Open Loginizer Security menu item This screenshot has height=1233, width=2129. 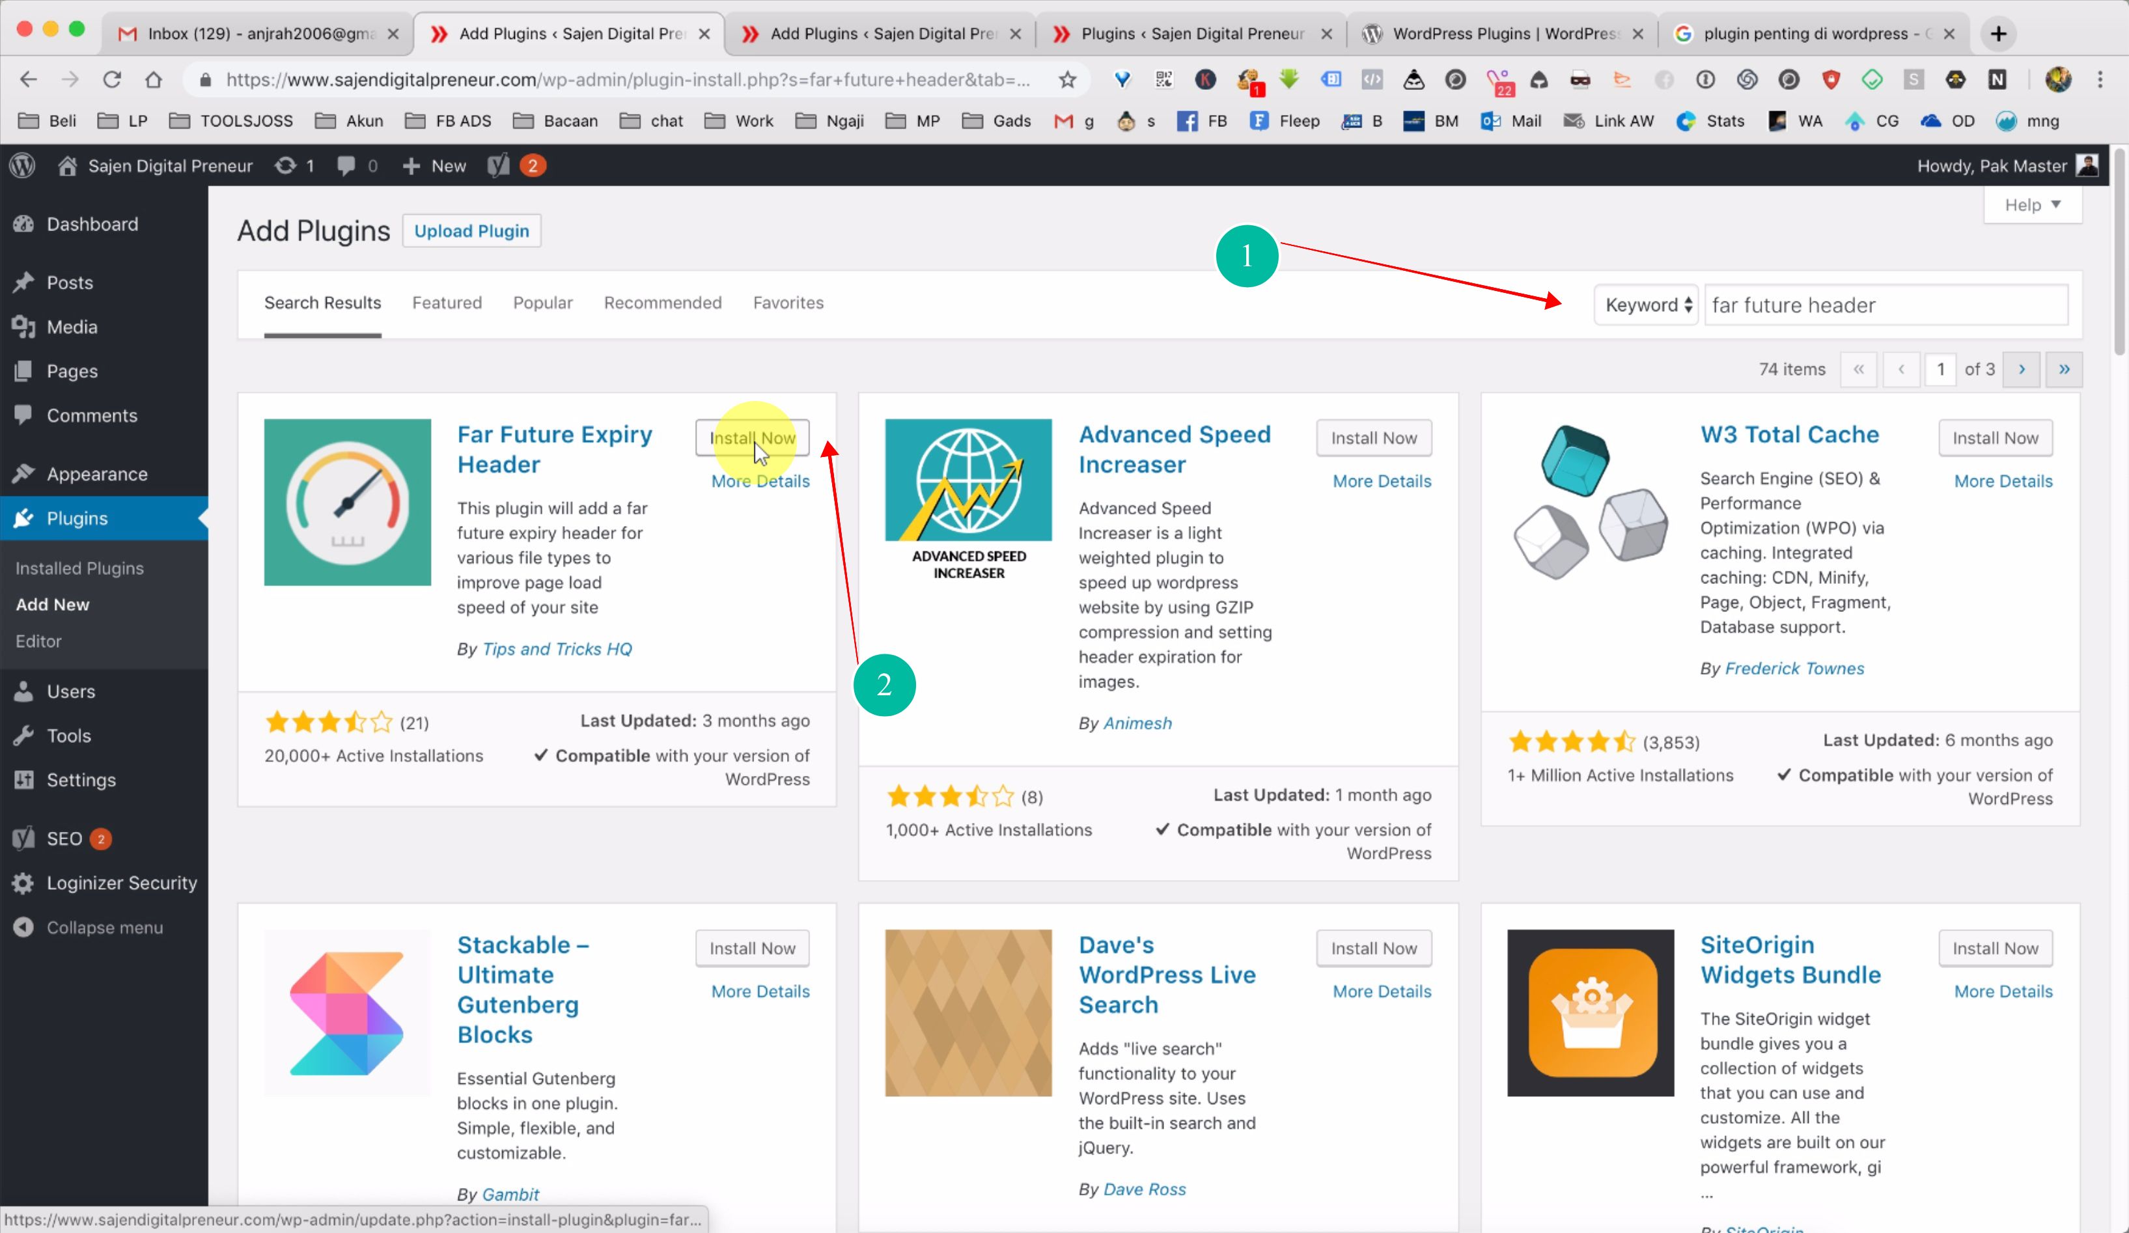click(121, 883)
